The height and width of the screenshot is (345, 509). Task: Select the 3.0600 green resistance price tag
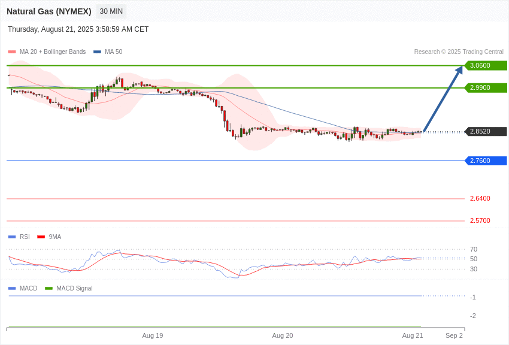click(486, 65)
